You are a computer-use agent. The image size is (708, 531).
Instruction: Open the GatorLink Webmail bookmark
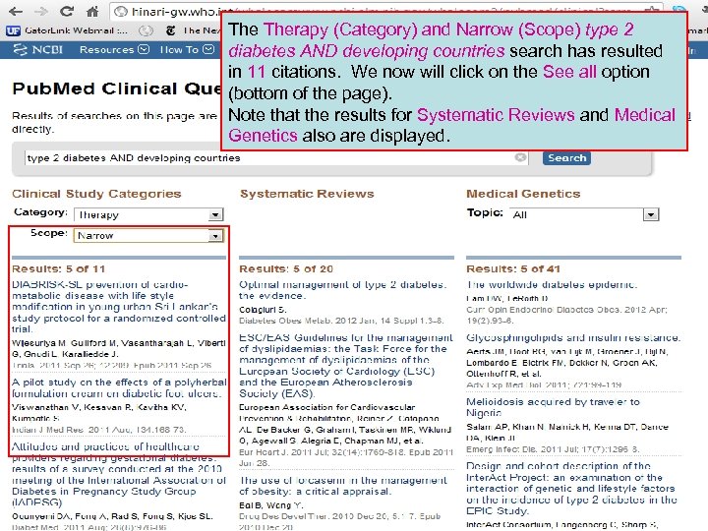(67, 30)
